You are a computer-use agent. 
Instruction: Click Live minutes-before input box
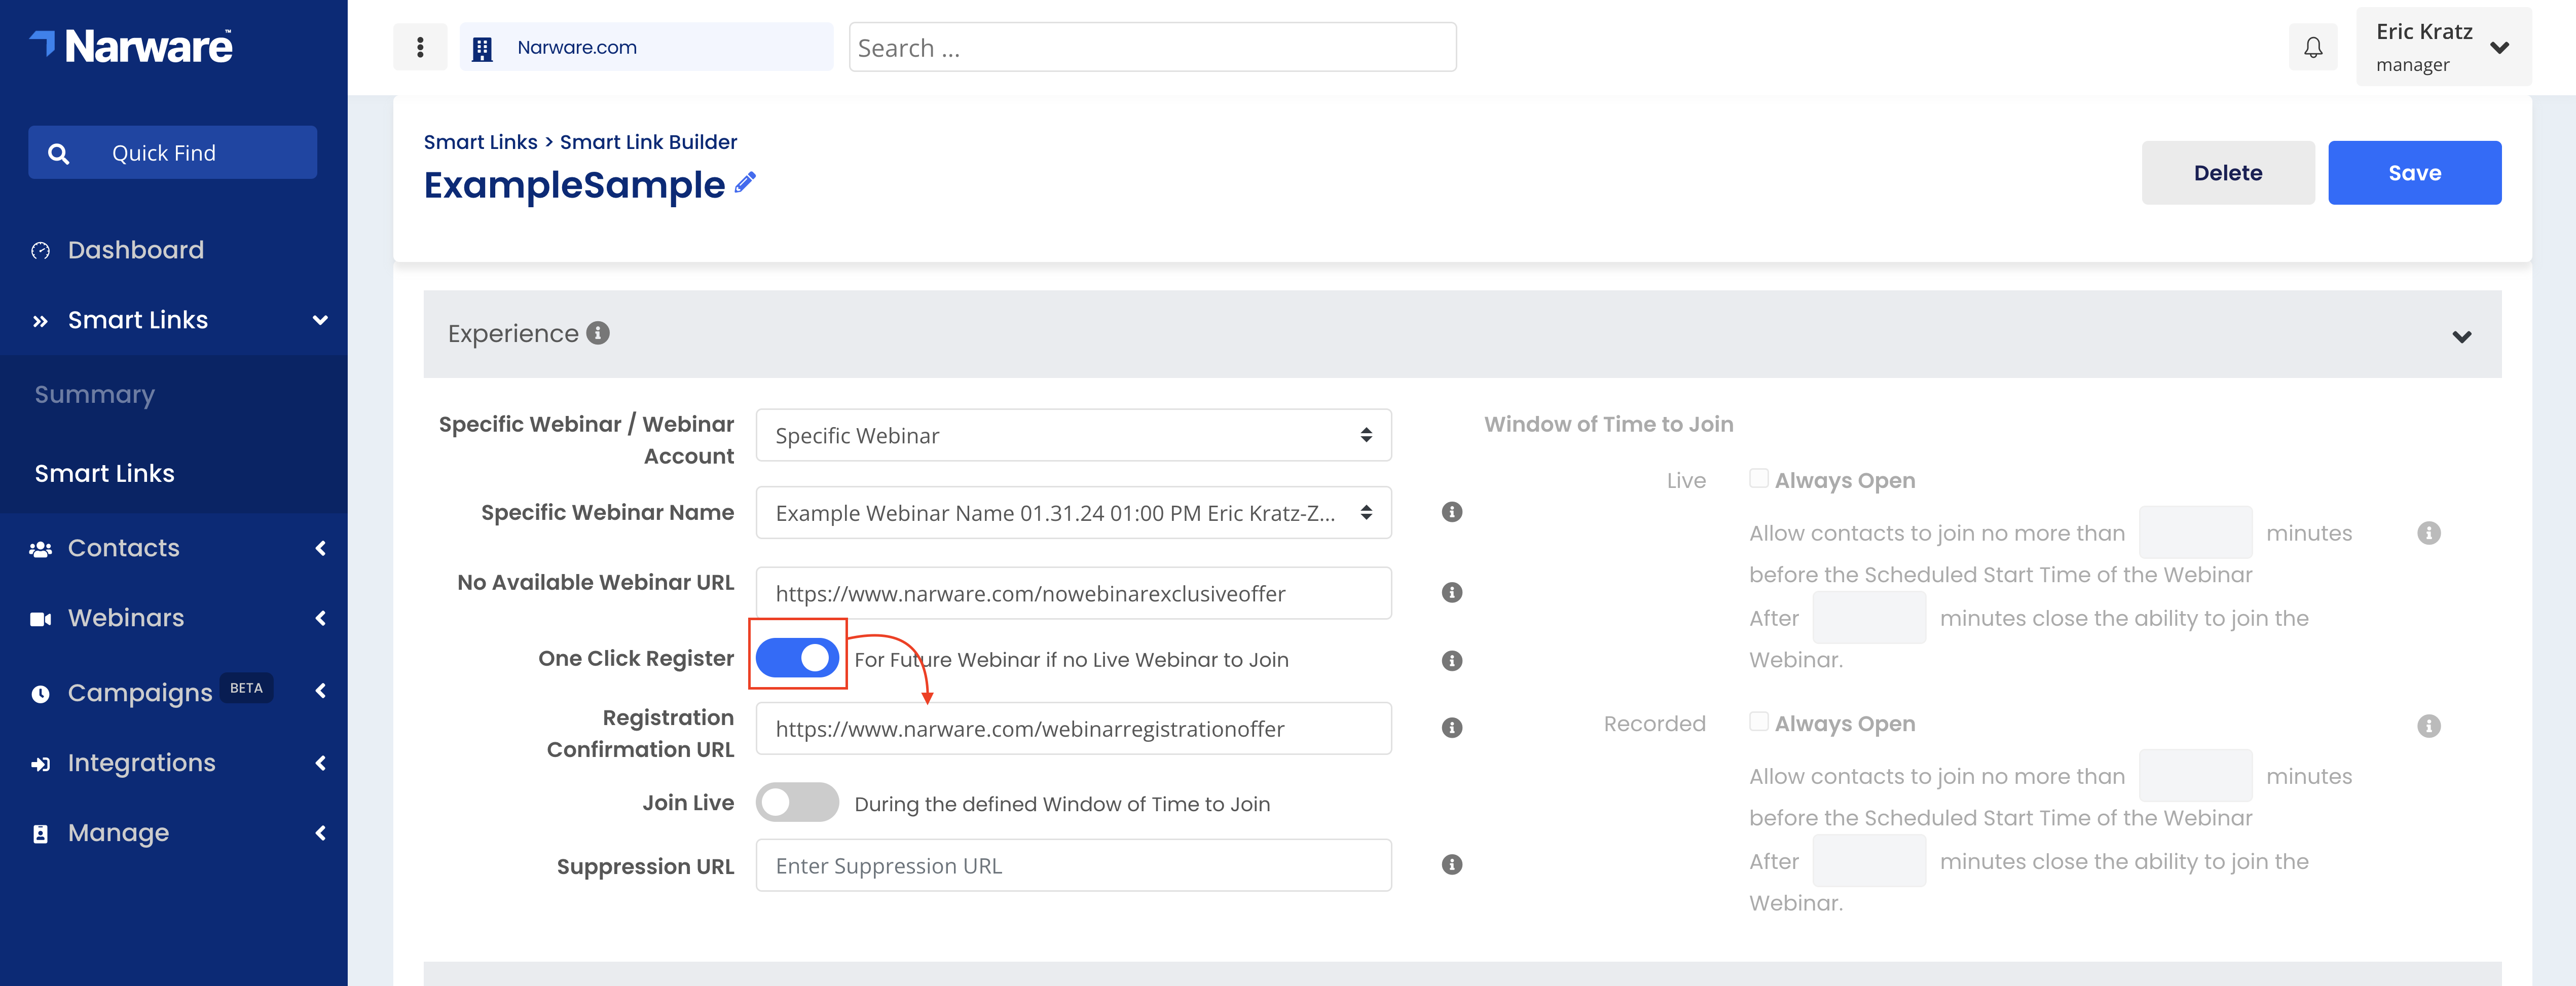2195,532
